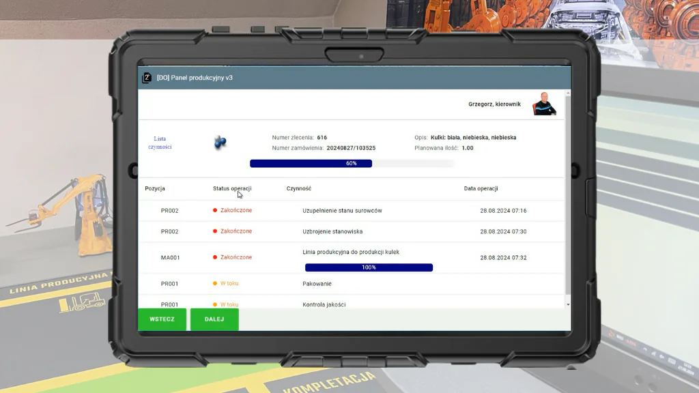Click red status dot for Uzbrojenie stanowiska

[215, 231]
